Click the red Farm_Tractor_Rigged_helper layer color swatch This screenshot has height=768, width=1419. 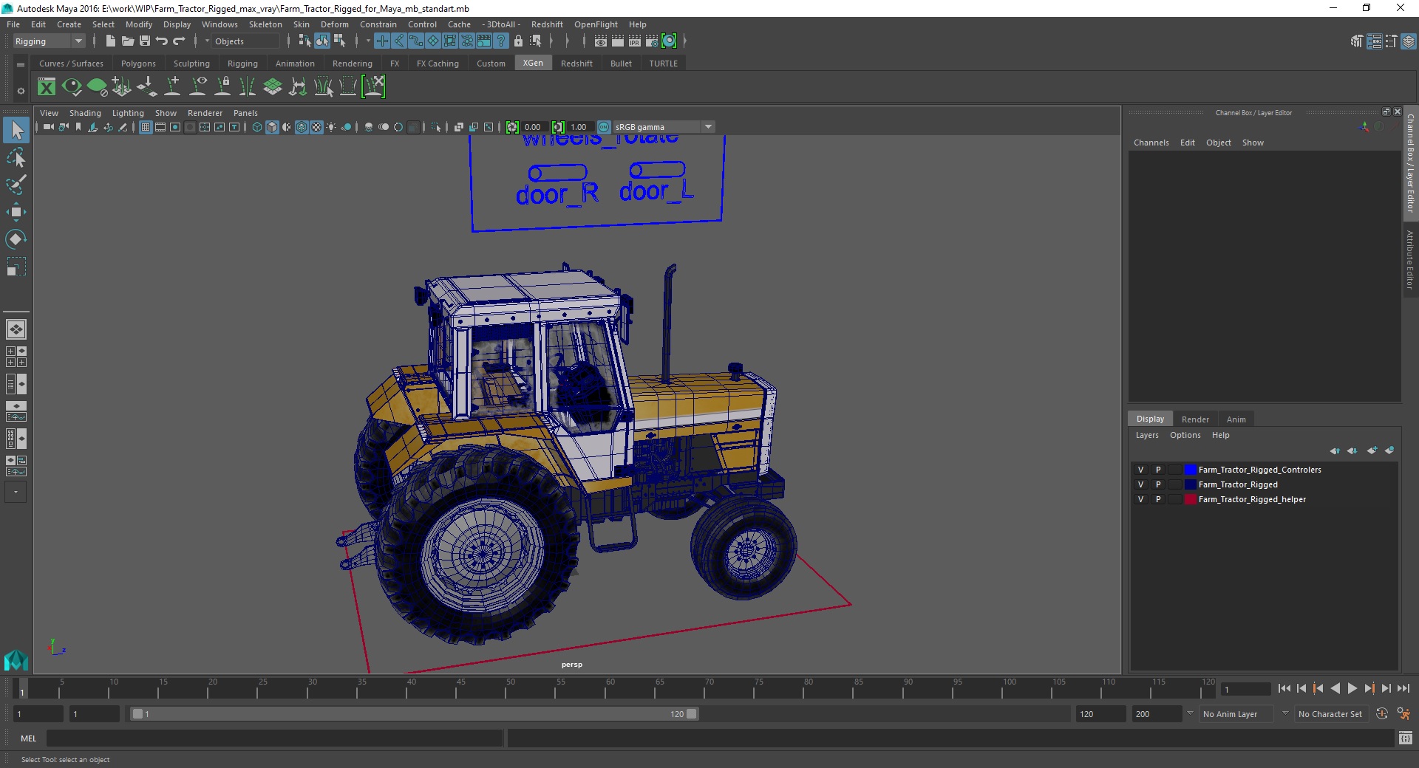1190,499
